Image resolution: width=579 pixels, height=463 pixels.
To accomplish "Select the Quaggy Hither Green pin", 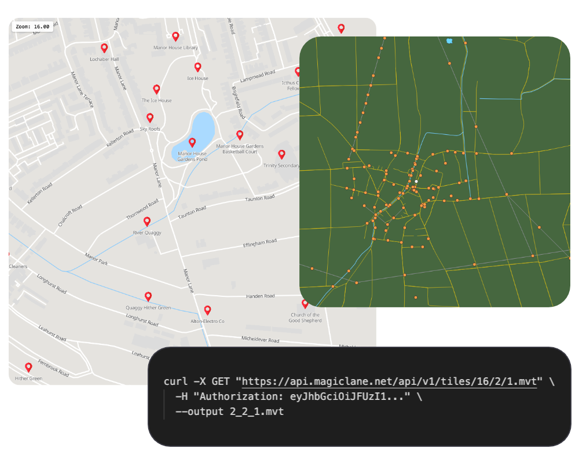I will pos(148,296).
